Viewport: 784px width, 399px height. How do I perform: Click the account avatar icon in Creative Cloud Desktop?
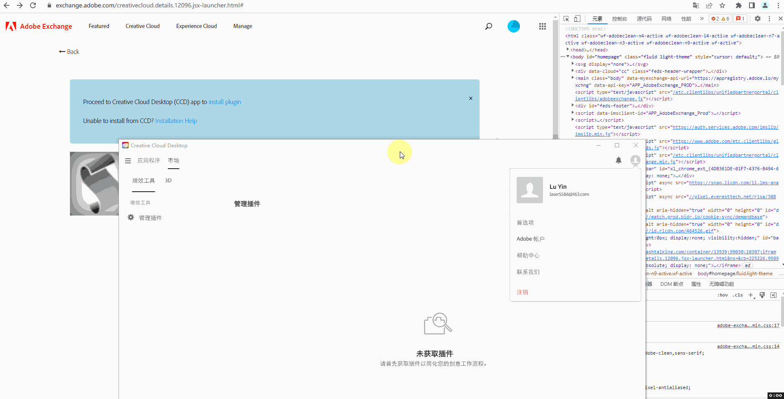pyautogui.click(x=636, y=160)
